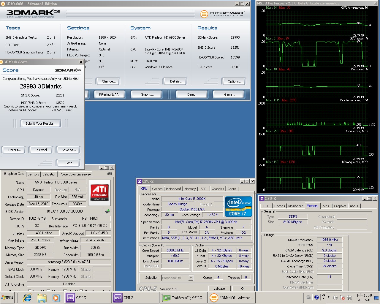Click the GPU-Z screenshot camera icon
Image resolution: width=380 pixels, height=304 pixels.
110,174
